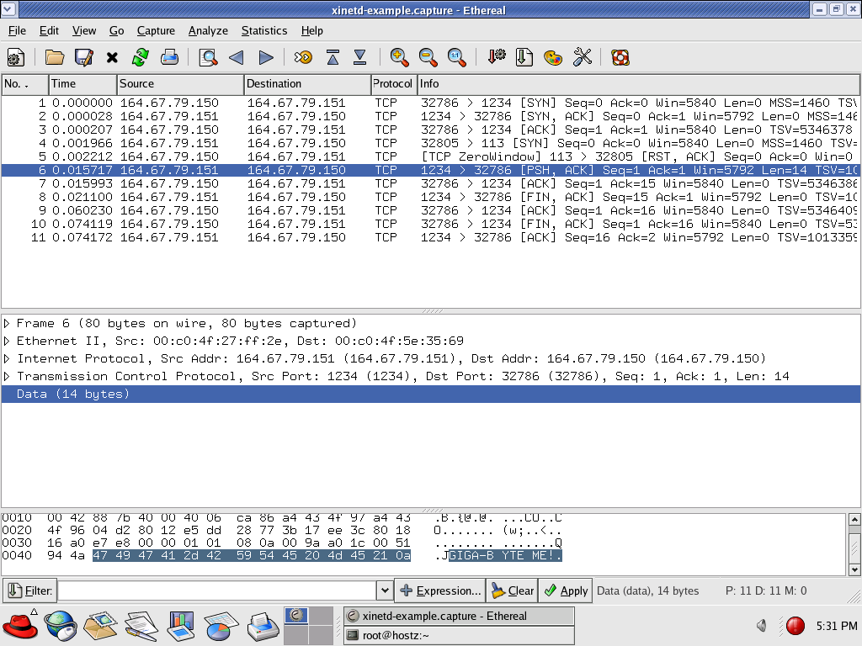Click the Expression... button
Image resolution: width=862 pixels, height=646 pixels.
click(x=440, y=590)
